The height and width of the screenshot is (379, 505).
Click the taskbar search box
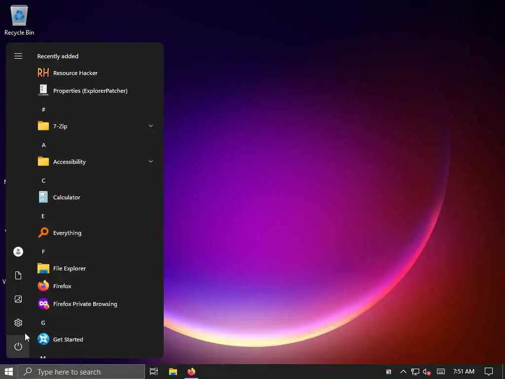(x=81, y=372)
